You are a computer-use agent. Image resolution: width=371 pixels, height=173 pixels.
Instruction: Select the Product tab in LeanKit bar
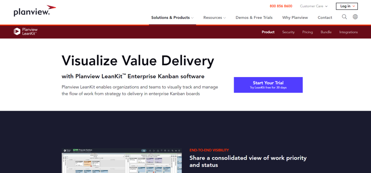(x=268, y=32)
